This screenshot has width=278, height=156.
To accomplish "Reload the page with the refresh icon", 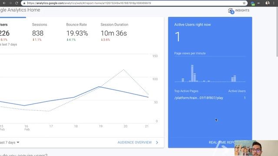I will (17, 3).
